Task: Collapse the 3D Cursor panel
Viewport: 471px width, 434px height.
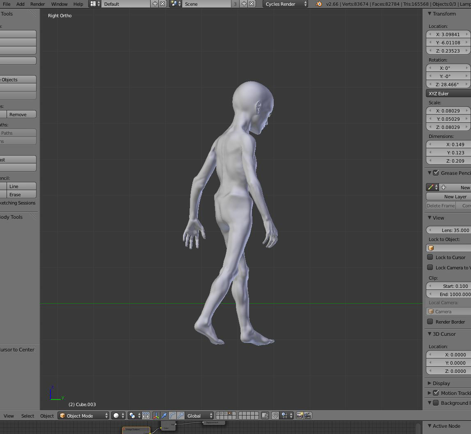Action: [x=430, y=334]
